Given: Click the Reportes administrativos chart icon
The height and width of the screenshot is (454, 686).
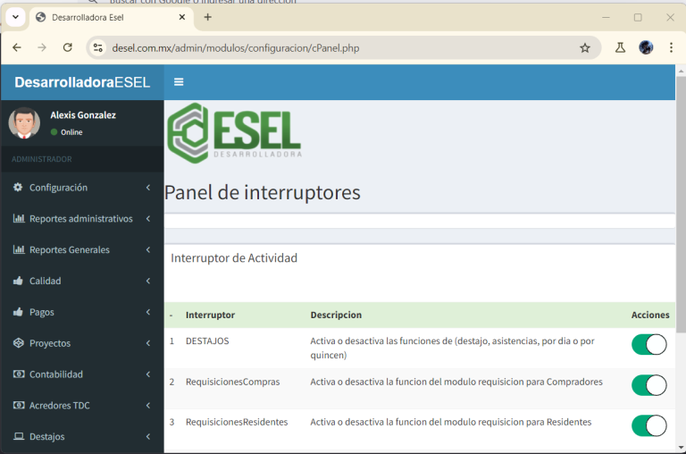Looking at the screenshot, I should [x=18, y=219].
